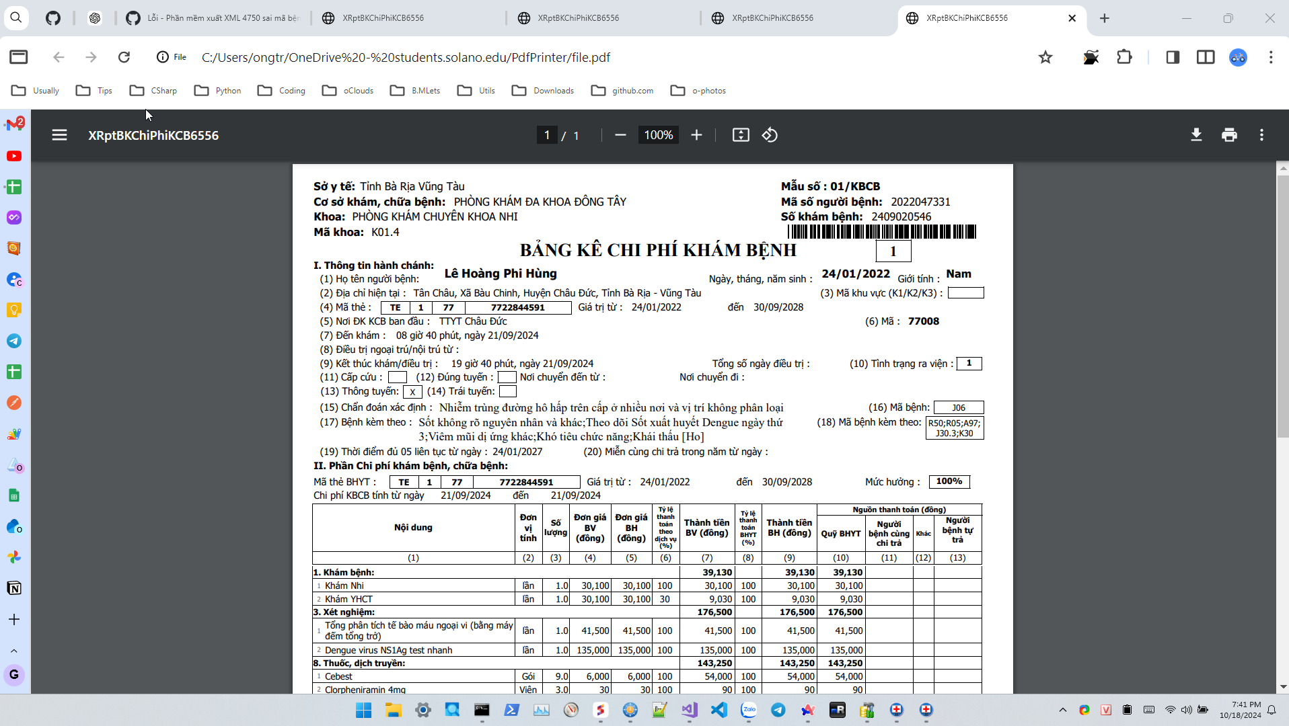
Task: Zoom out the PDF document
Action: click(620, 135)
